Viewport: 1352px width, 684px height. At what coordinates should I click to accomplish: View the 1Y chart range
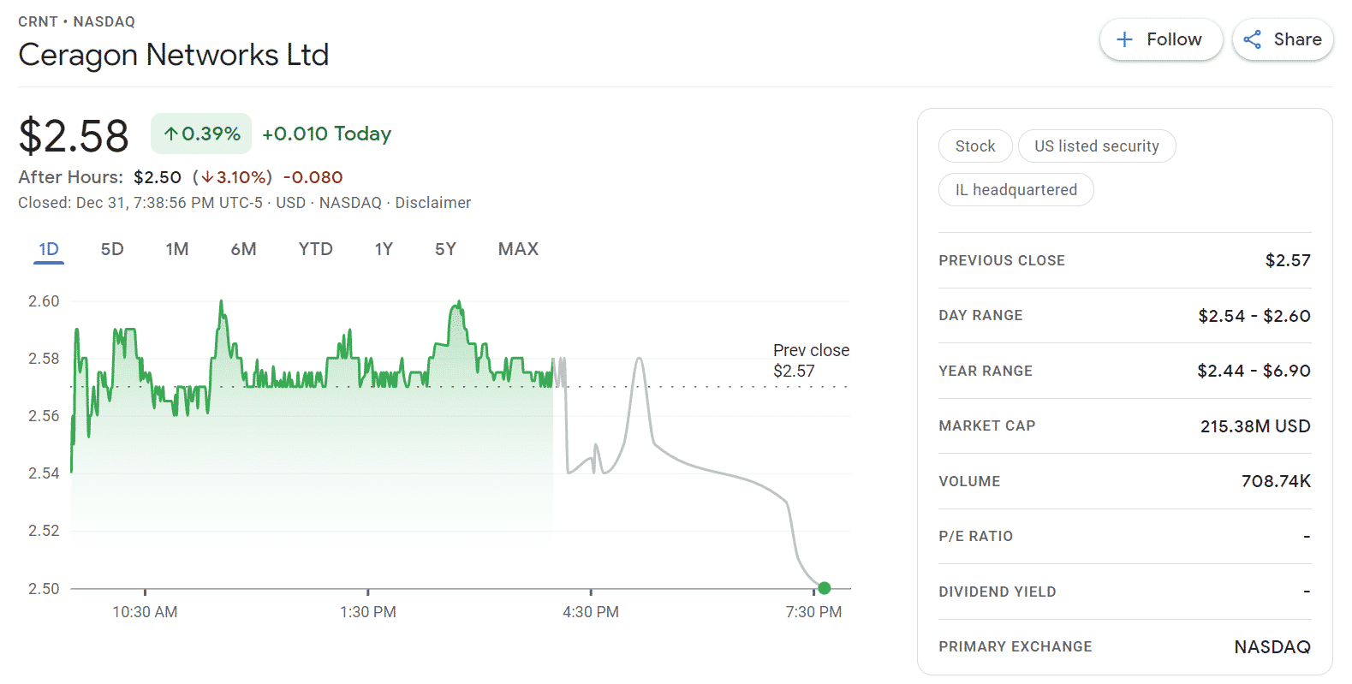384,249
